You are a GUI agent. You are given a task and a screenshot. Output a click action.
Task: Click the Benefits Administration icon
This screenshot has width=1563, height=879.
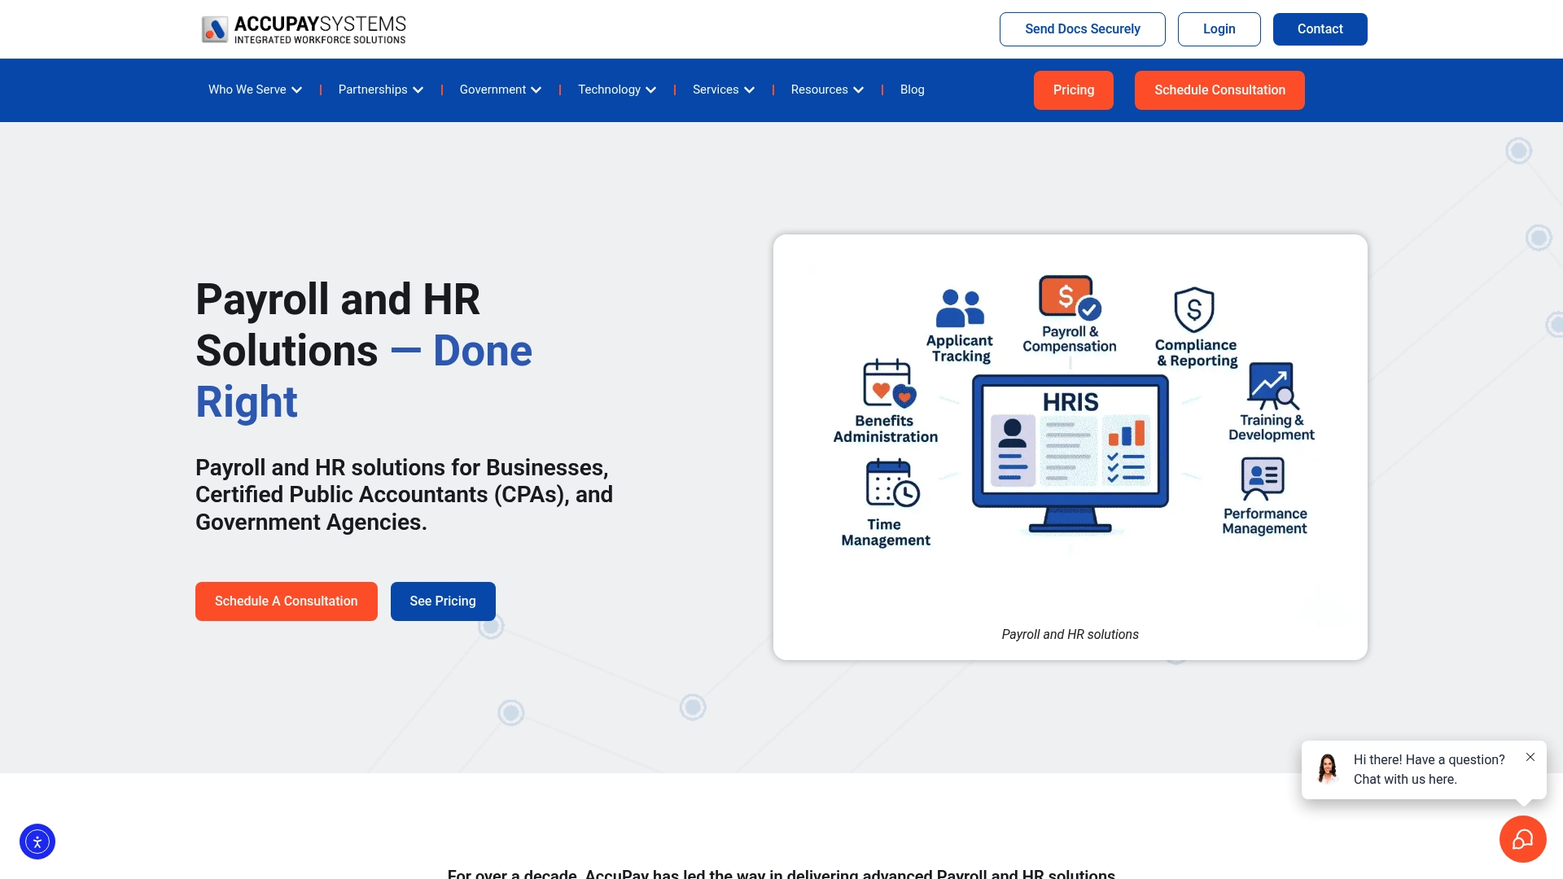[x=888, y=383]
